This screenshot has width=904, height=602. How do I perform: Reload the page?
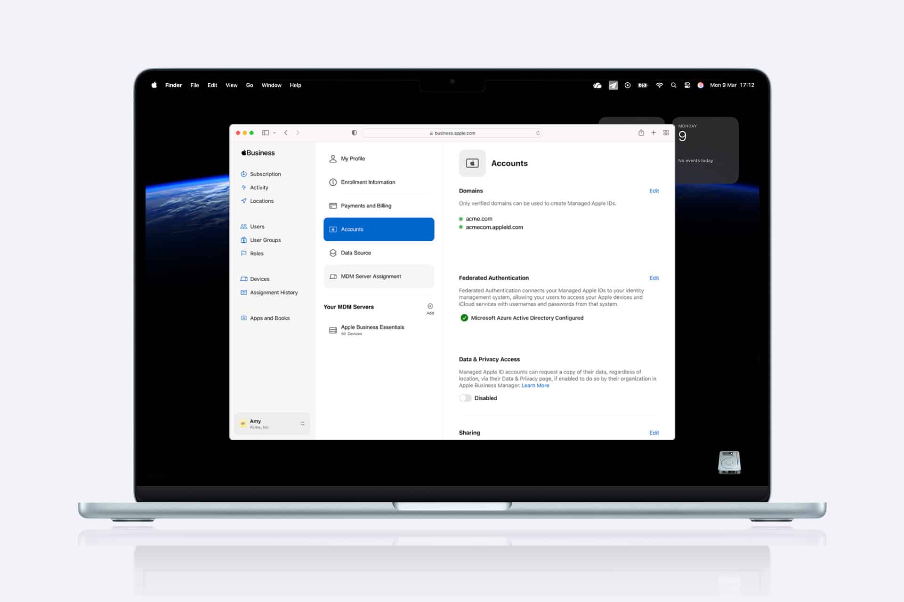click(538, 133)
